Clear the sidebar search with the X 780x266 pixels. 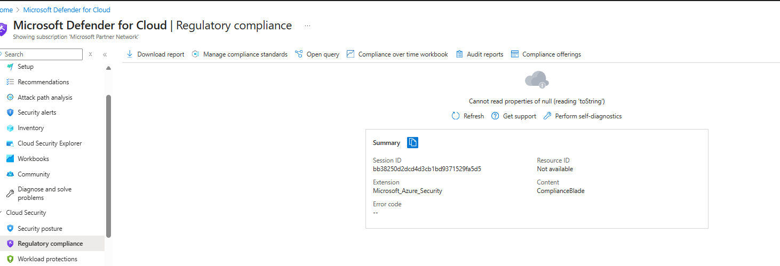pyautogui.click(x=91, y=54)
